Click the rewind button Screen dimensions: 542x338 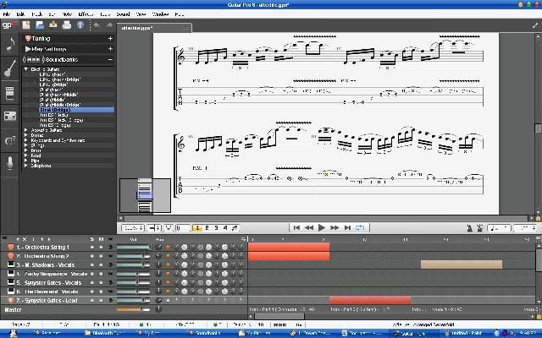pos(308,227)
